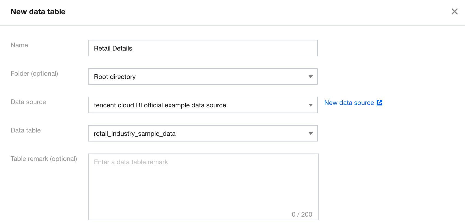The height and width of the screenshot is (224, 465).
Task: Click into the table remark text area
Action: pyautogui.click(x=203, y=188)
